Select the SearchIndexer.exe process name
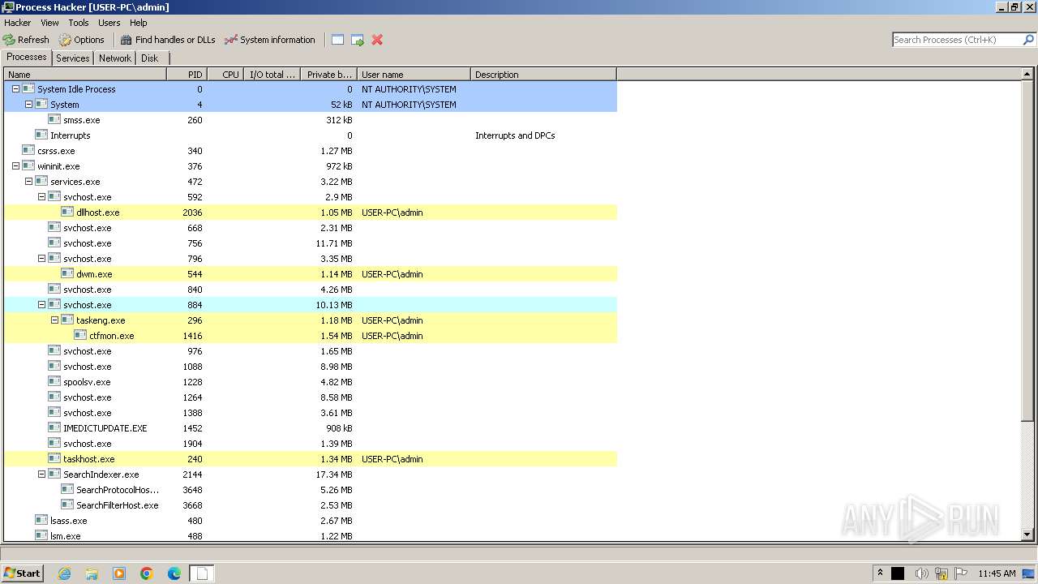The height and width of the screenshot is (584, 1038). click(101, 474)
